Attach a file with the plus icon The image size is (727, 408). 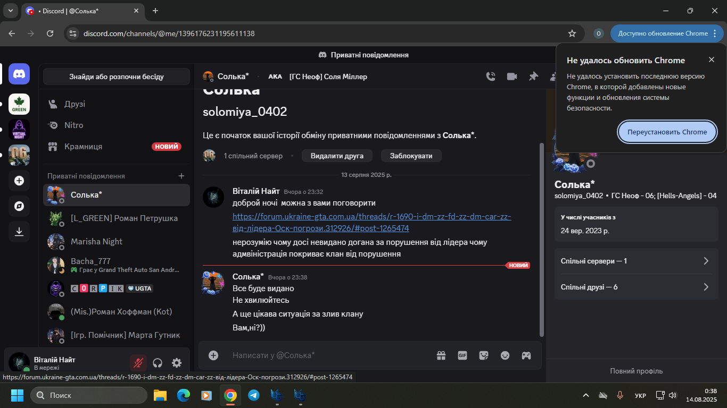point(213,355)
